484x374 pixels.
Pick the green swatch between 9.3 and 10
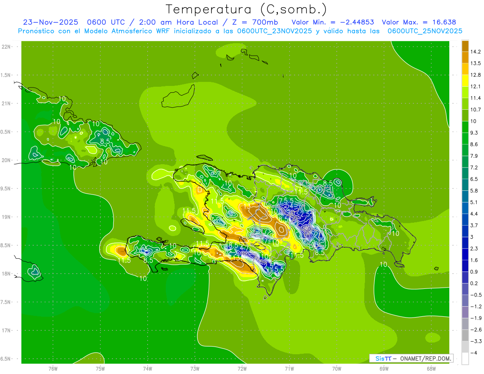pos(465,127)
